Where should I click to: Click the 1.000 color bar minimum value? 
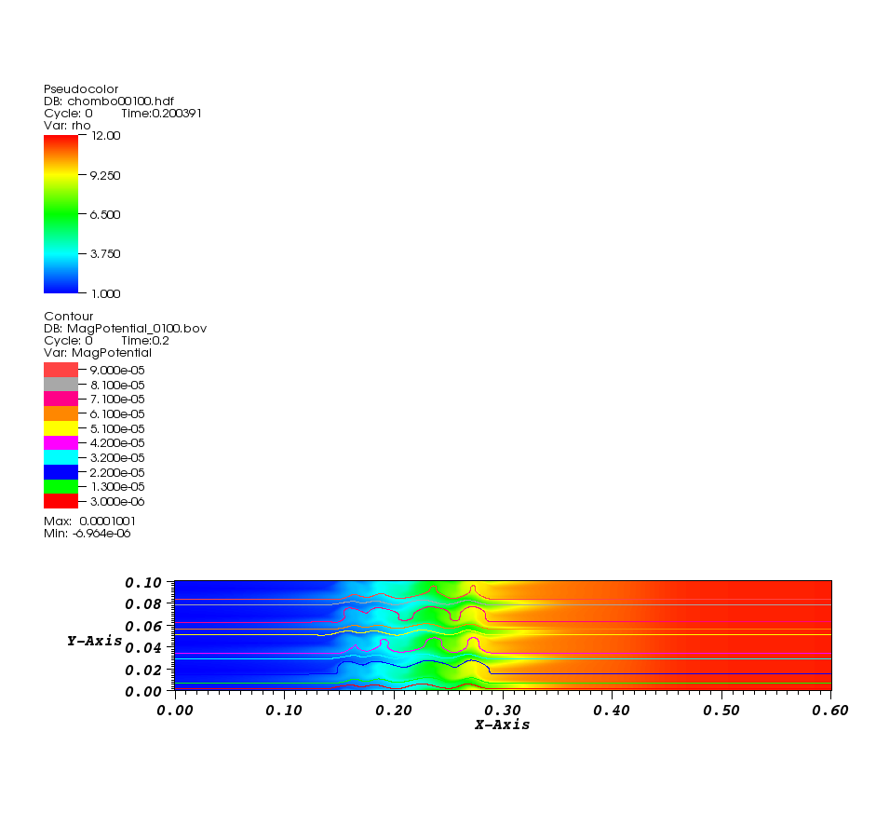tap(105, 294)
